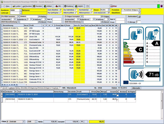The width and height of the screenshot is (164, 124).
Task: Click the printer icon beside Reifenlabel
Action: click(x=139, y=17)
